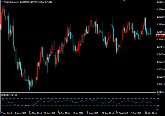
Task: Click the RSI 30 oversold level label
Action: pyautogui.click(x=158, y=106)
